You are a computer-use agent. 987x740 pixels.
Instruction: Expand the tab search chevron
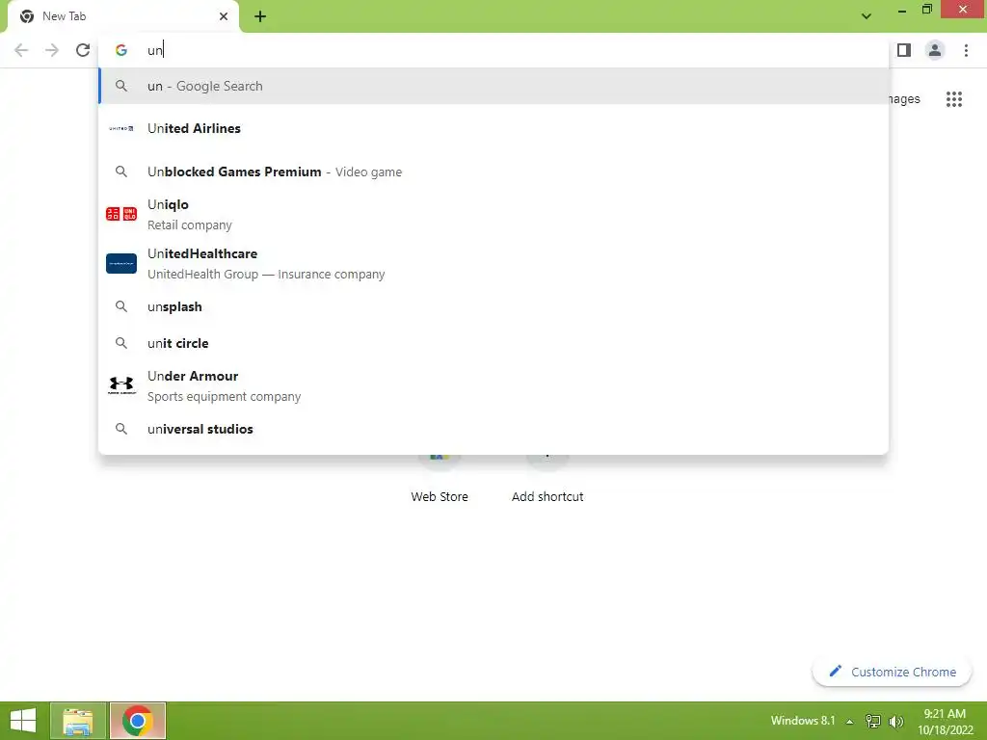pos(867,16)
